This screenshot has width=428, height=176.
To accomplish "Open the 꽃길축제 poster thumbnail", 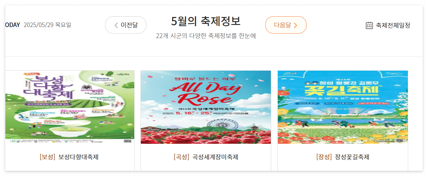I will [x=342, y=107].
